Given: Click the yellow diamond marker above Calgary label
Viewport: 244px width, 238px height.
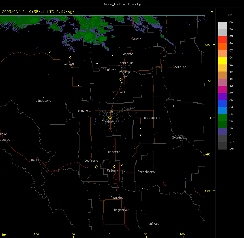Looking at the screenshot, I should click(115, 166).
